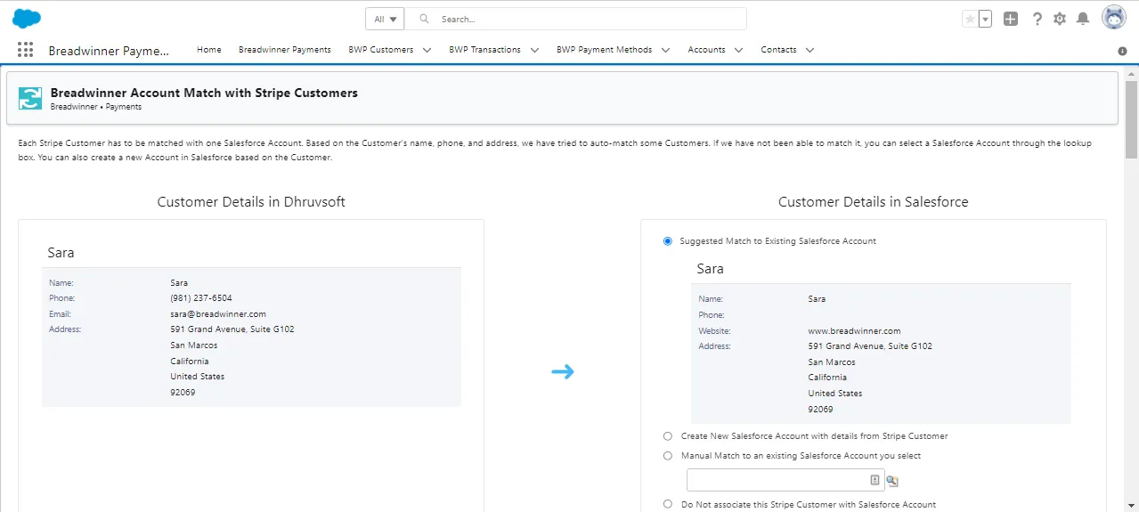Click the account lookup magnifier icon
The height and width of the screenshot is (512, 1139).
point(892,481)
